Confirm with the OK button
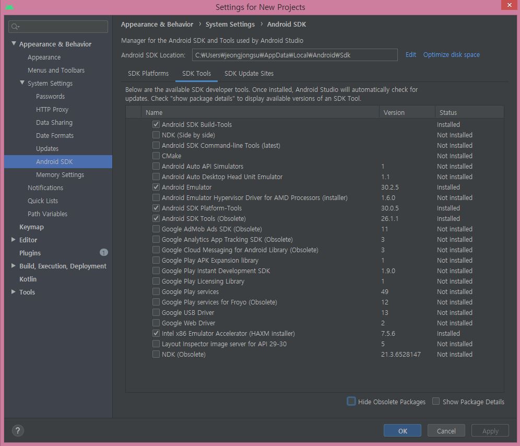 point(403,431)
